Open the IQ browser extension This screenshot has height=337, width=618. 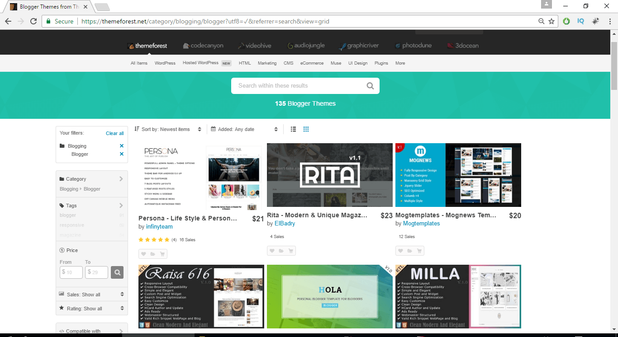coord(581,21)
